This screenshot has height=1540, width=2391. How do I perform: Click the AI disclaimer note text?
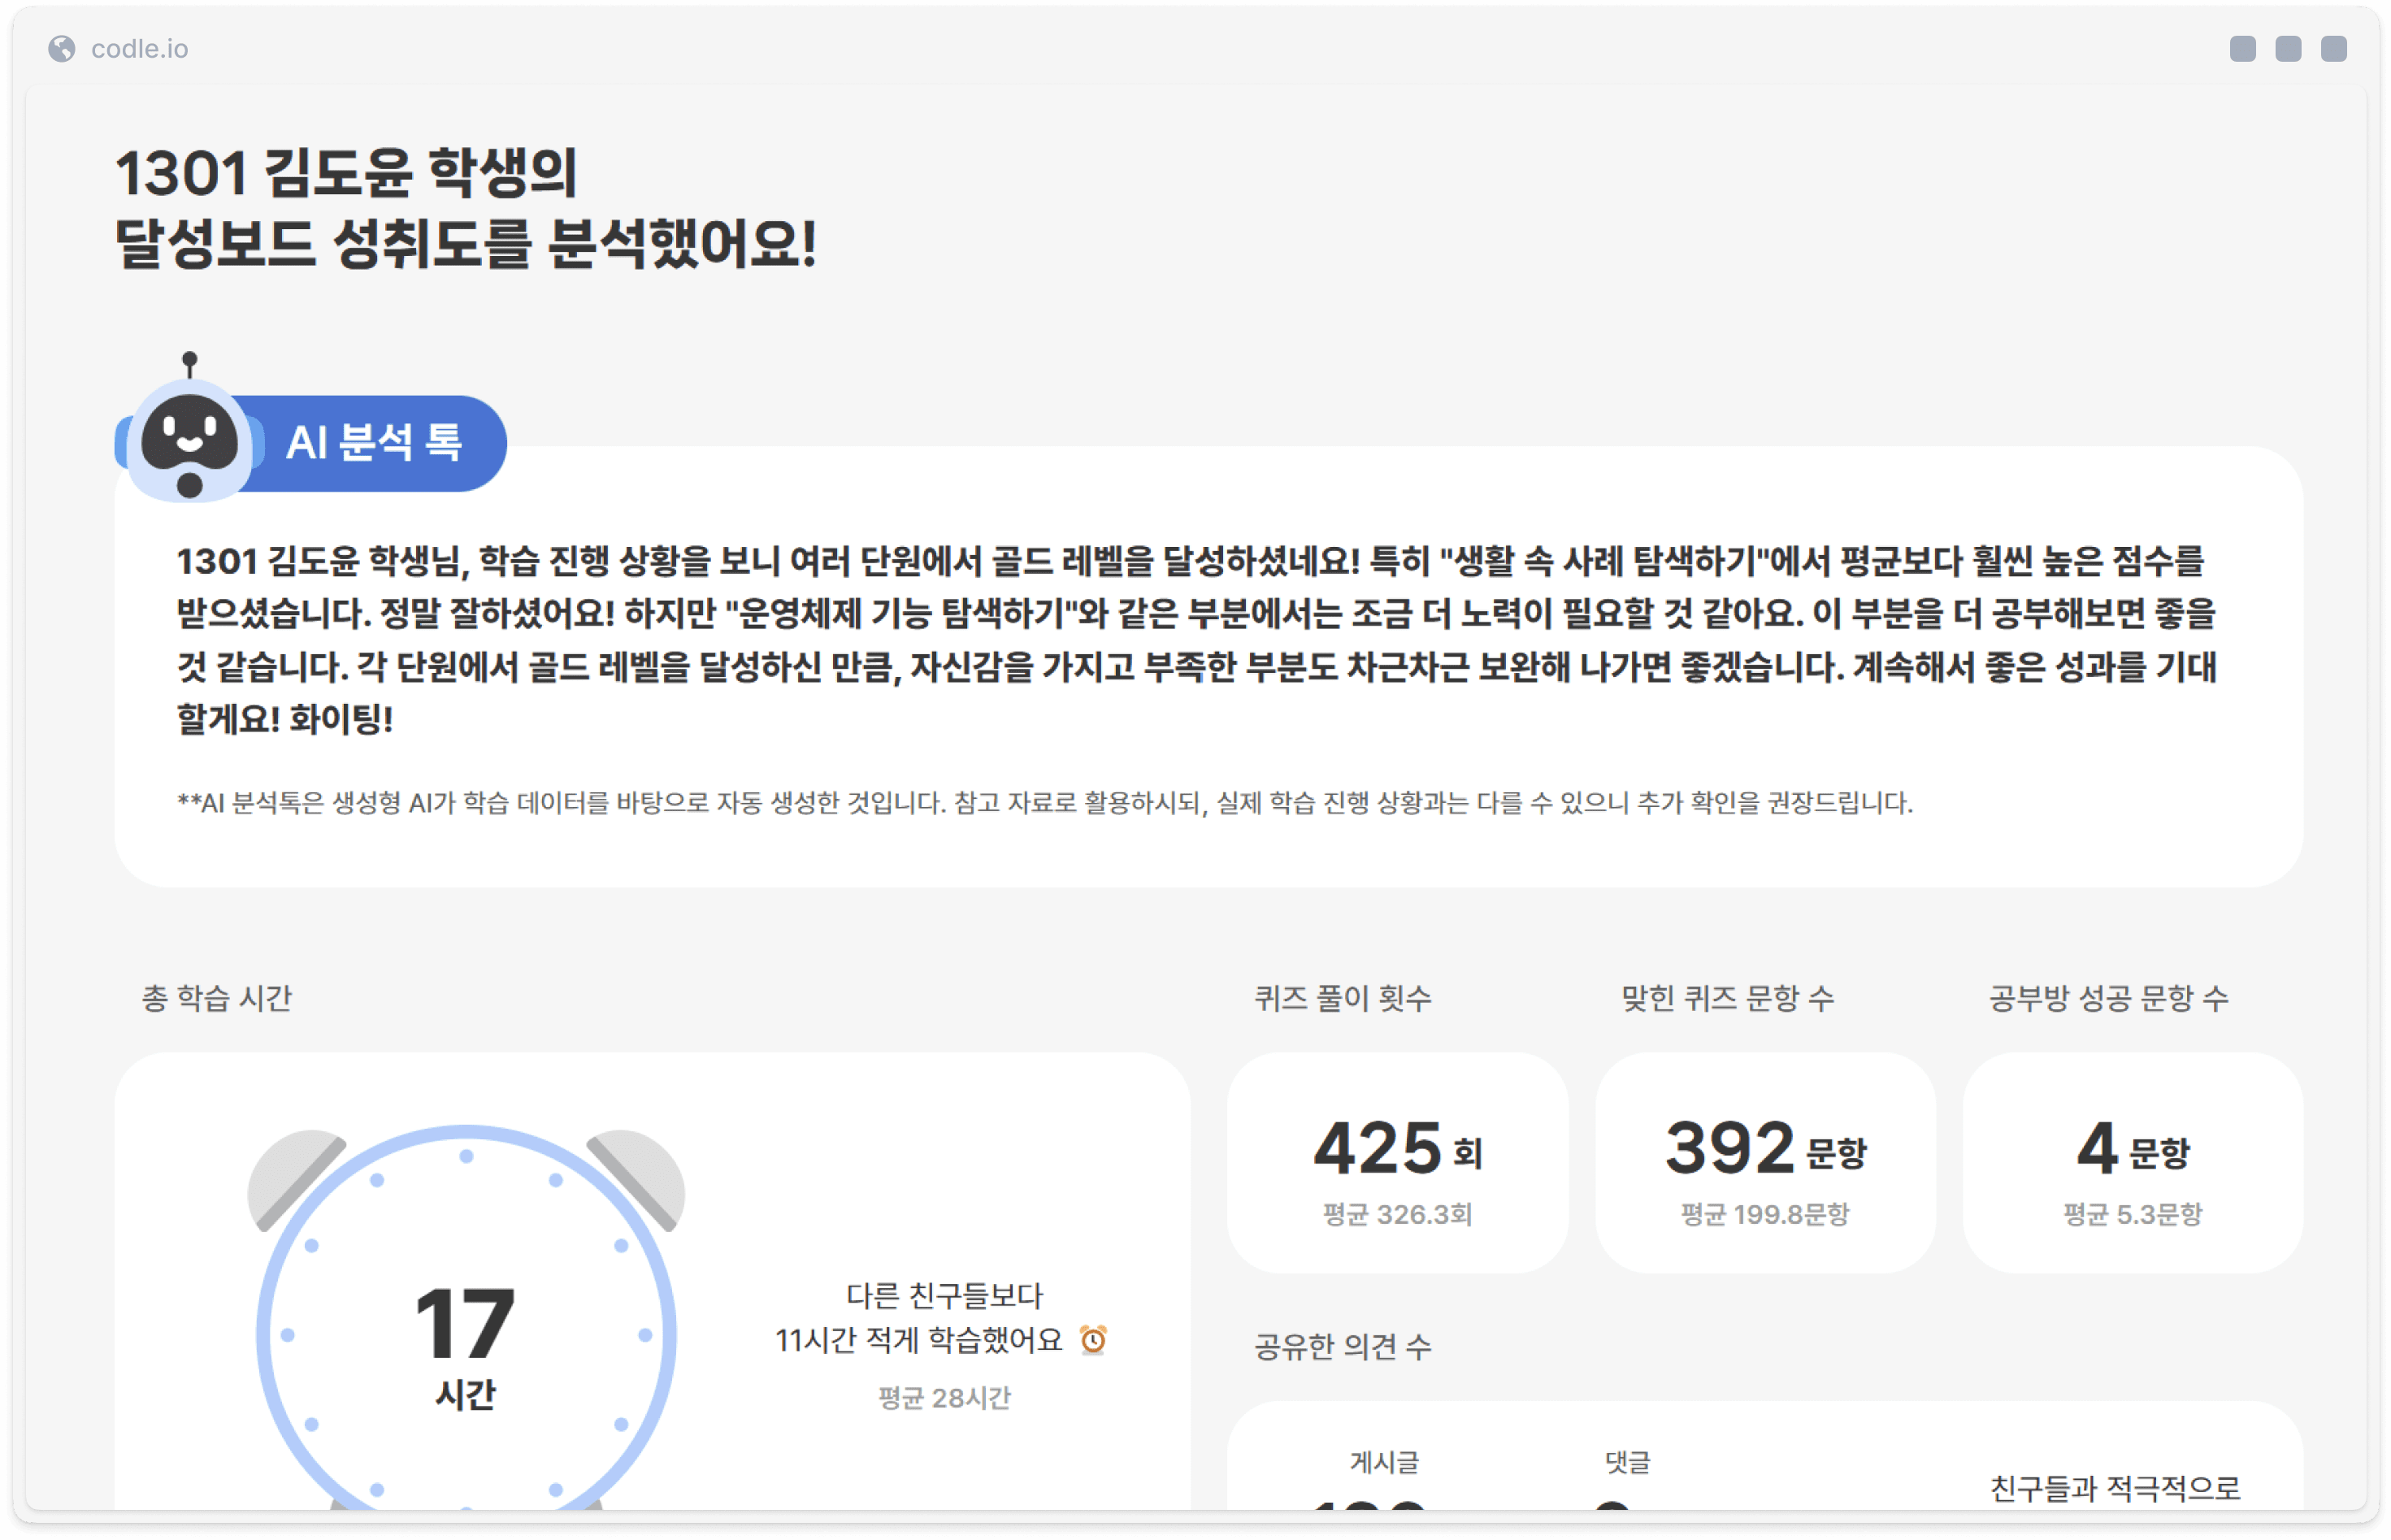click(x=1044, y=802)
